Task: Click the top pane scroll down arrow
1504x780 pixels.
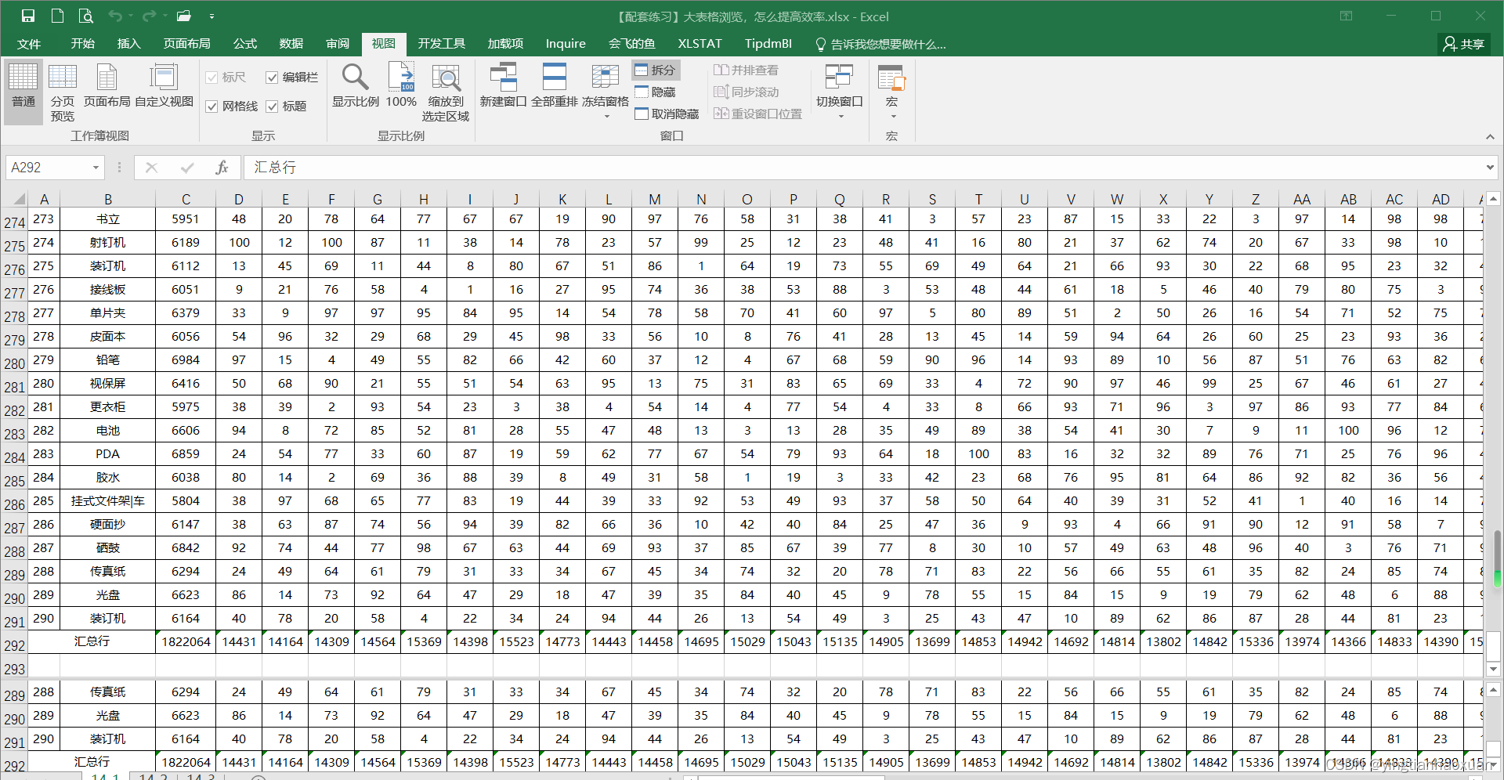Action: (1493, 669)
